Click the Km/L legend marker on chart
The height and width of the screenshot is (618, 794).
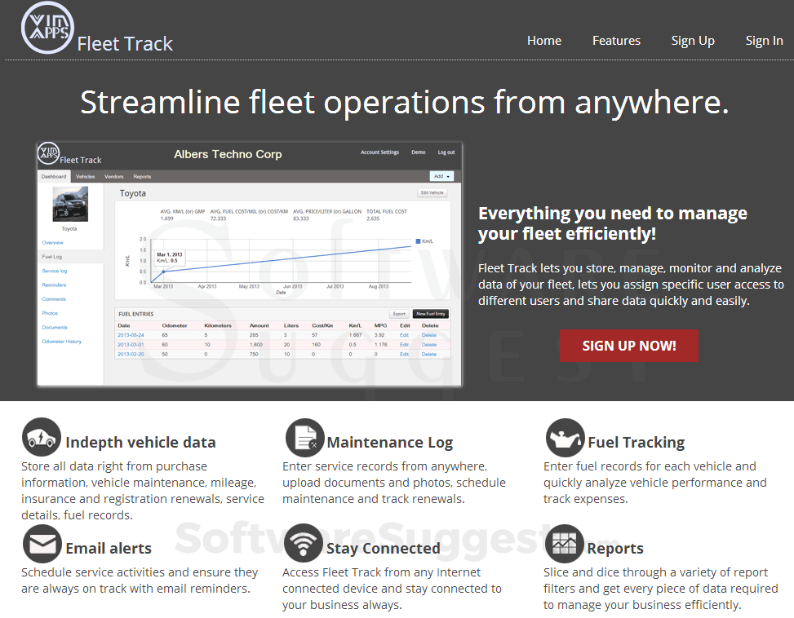[419, 241]
